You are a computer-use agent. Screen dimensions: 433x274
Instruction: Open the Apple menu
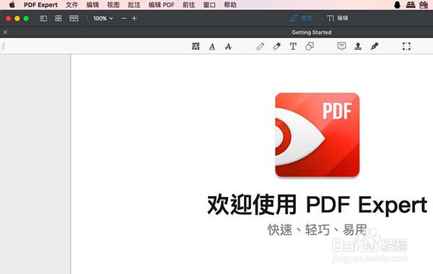point(12,5)
